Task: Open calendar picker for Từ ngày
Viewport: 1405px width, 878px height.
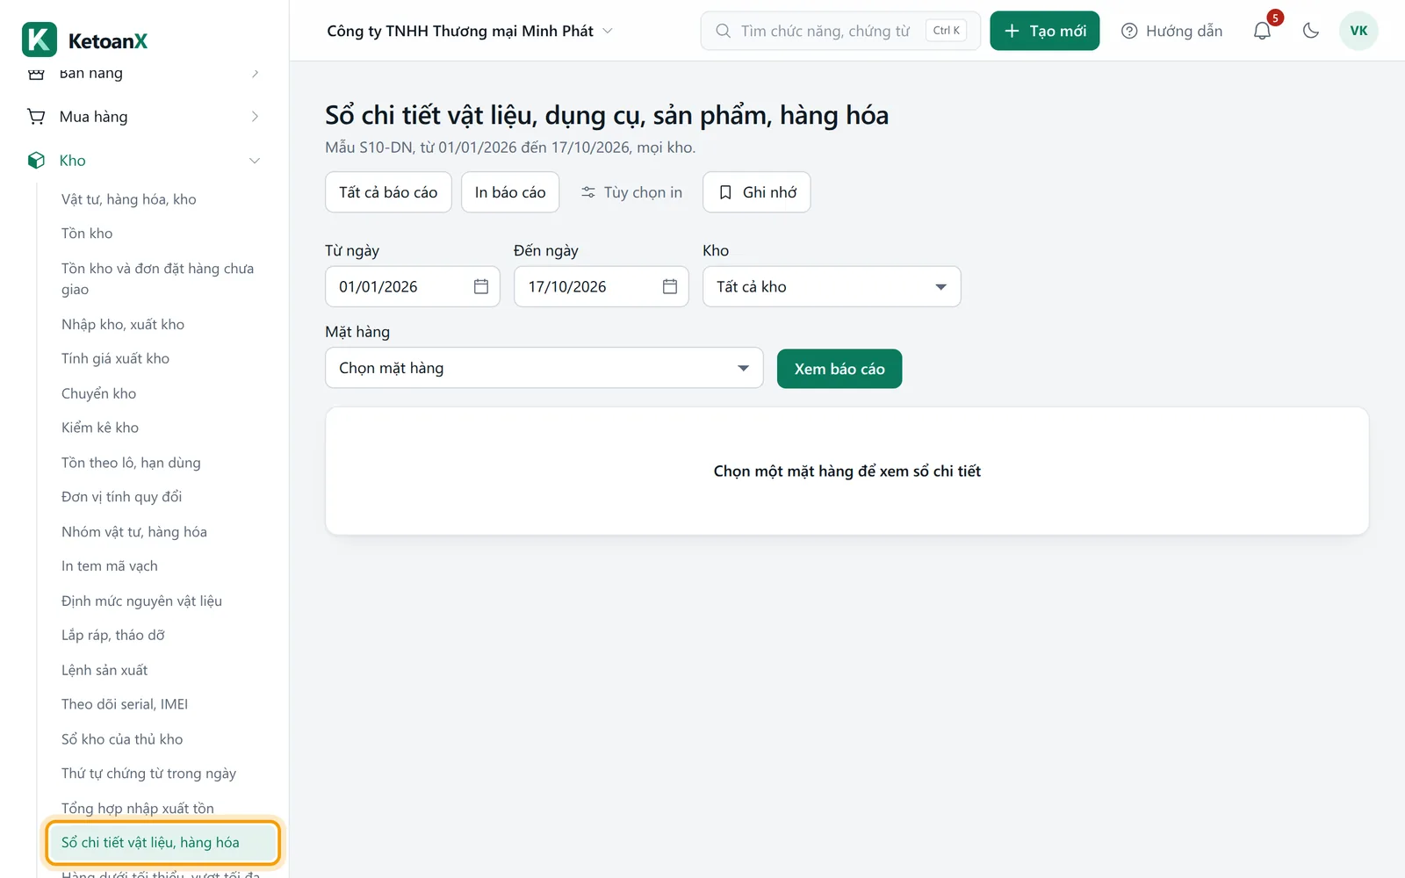Action: 481,286
